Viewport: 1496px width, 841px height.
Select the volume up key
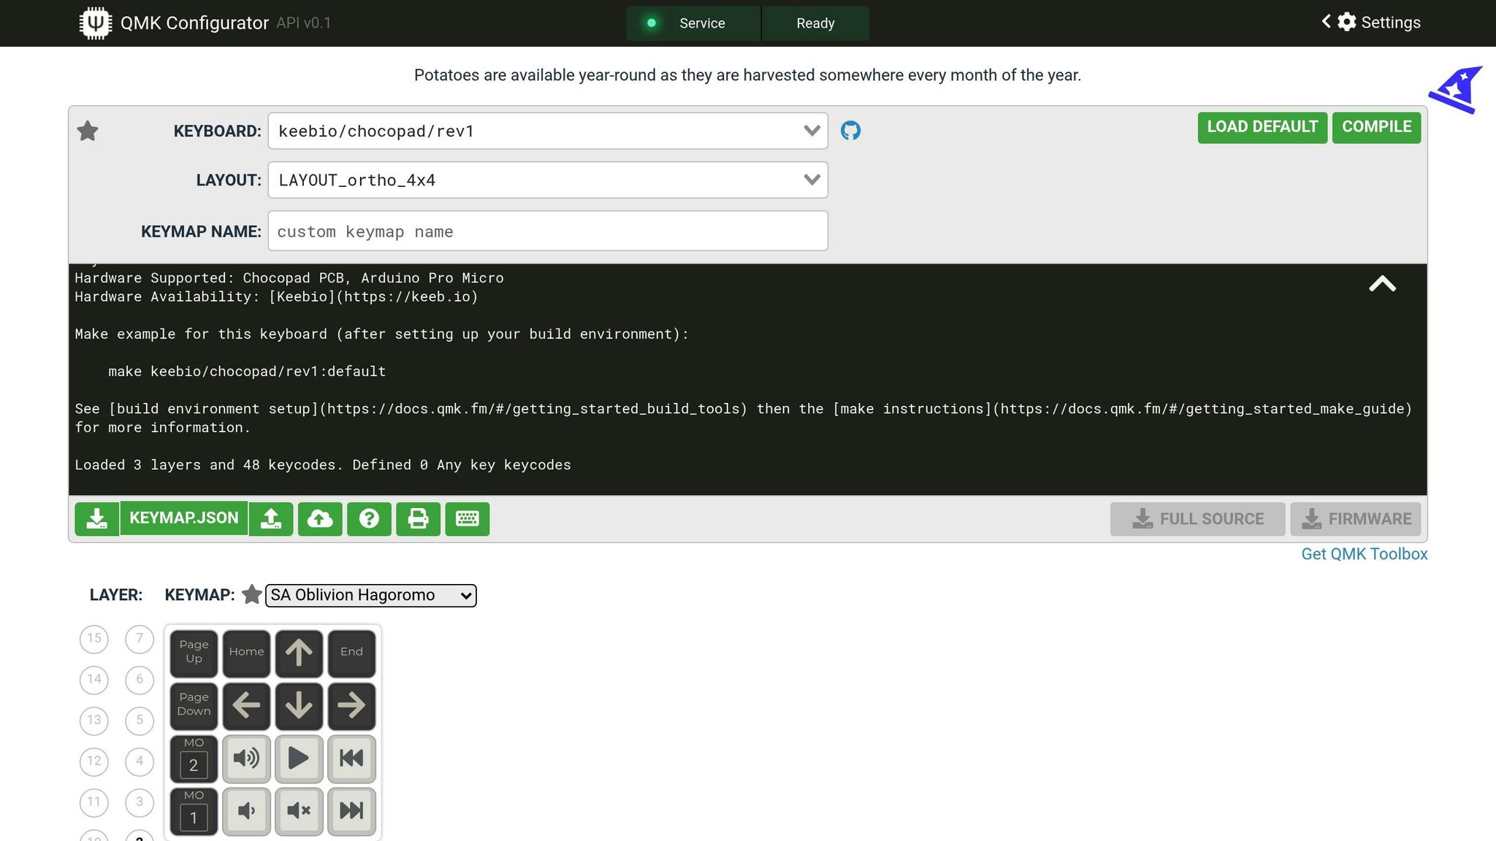pos(246,758)
